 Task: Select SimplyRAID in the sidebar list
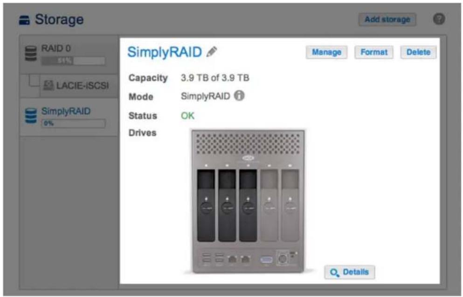[x=69, y=117]
